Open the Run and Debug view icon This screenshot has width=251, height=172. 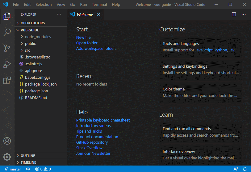tap(7, 64)
